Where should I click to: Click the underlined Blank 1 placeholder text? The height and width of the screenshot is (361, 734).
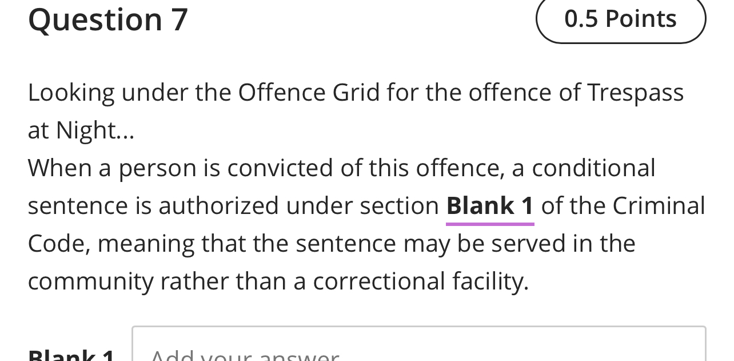pos(490,206)
